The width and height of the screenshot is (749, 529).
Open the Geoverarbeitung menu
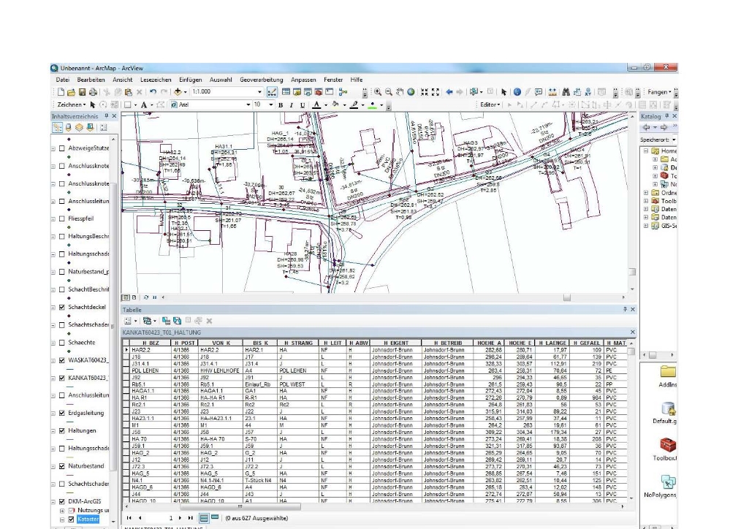tap(262, 80)
